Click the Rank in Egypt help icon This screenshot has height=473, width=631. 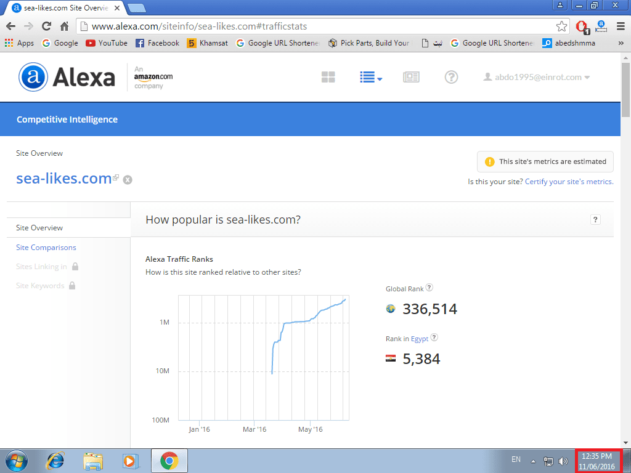point(434,338)
